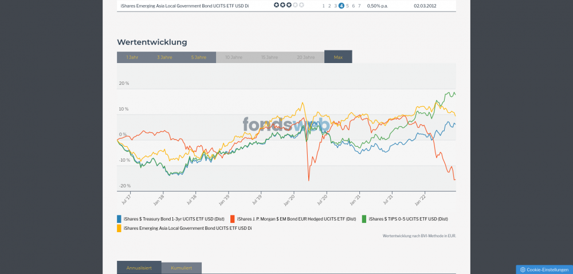The height and width of the screenshot is (274, 573).
Task: Click the fondsweb watermark logo on chart
Action: (286, 124)
